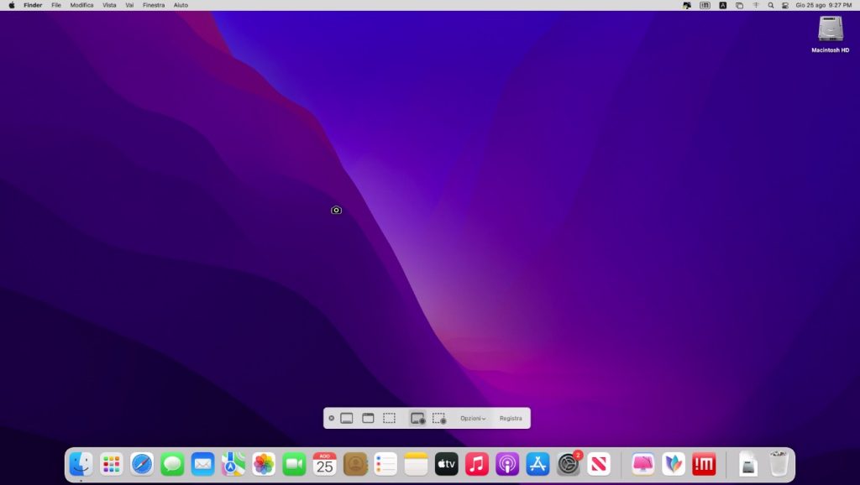This screenshot has height=485, width=860.
Task: Expand the Opzioni dropdown
Action: tap(473, 418)
